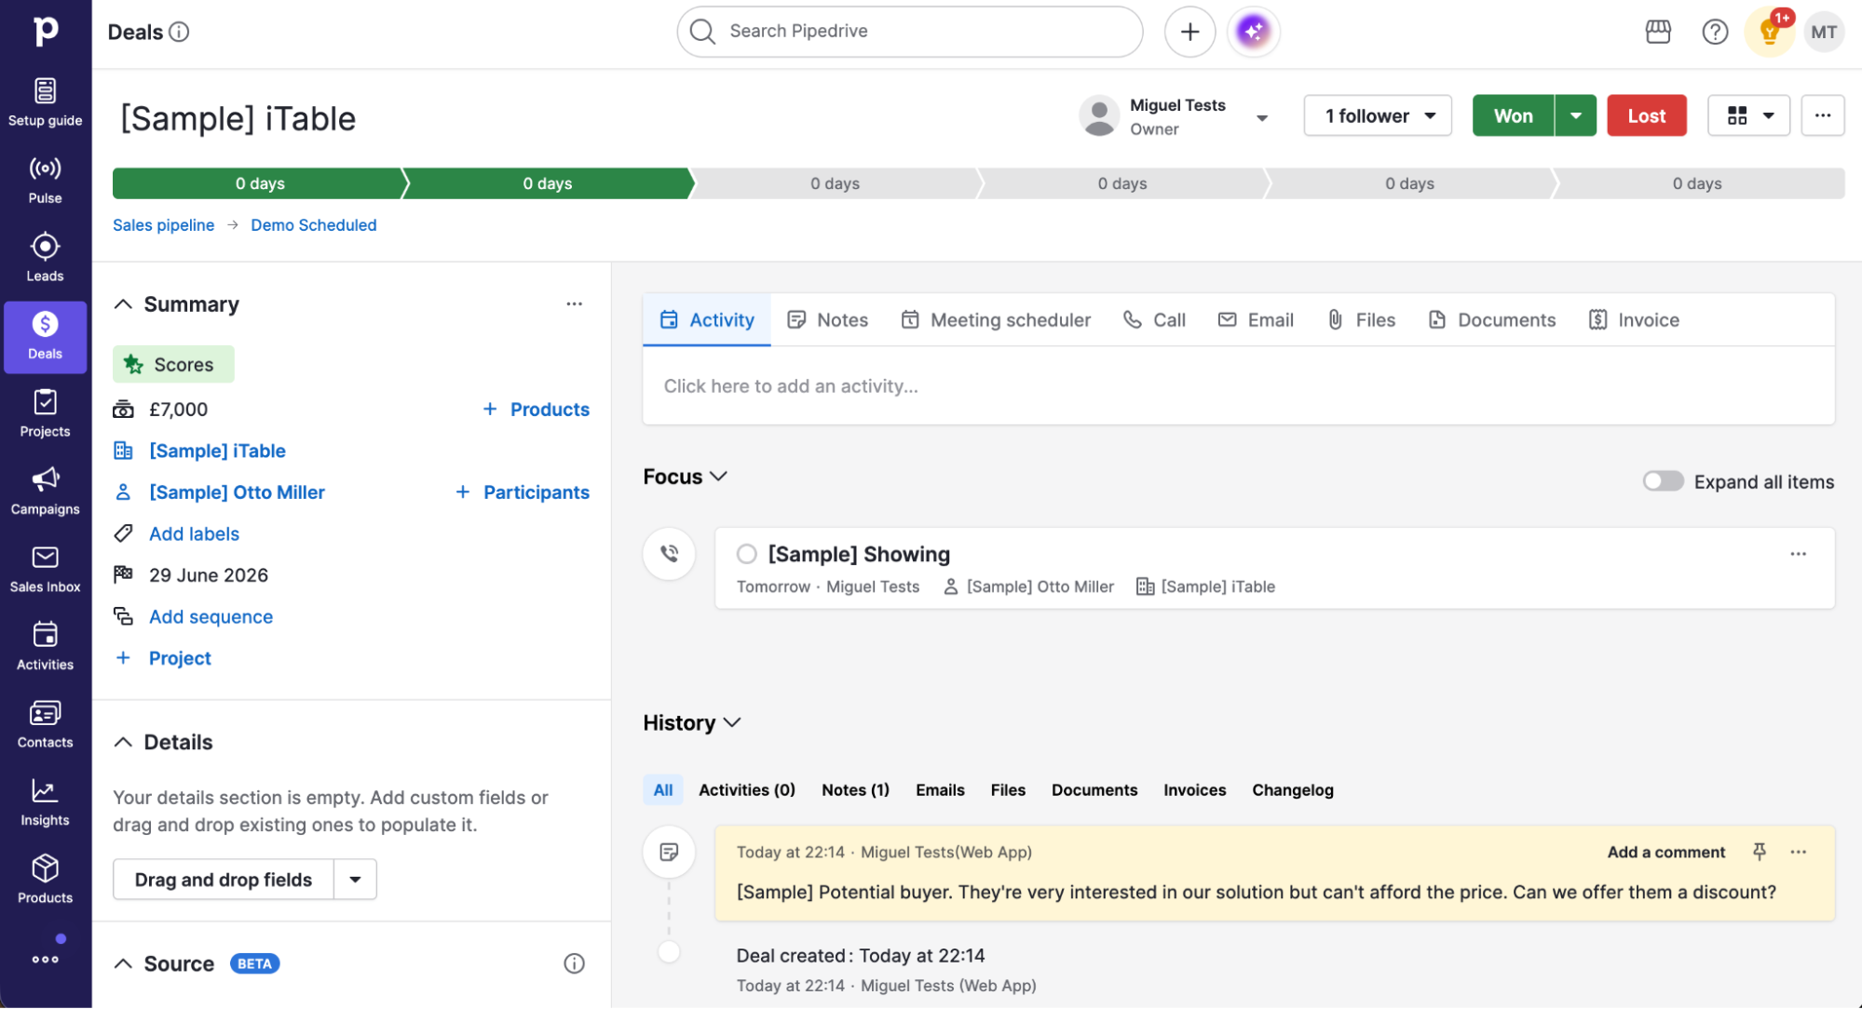Switch to the Notes tab
Viewport: 1862px width, 1009px height.
click(x=827, y=320)
